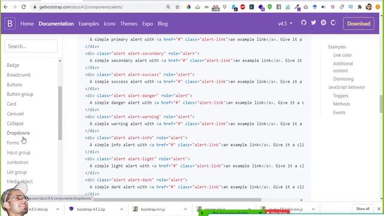Open Dropdowns in the sidebar
The image size is (384, 216).
click(18, 133)
